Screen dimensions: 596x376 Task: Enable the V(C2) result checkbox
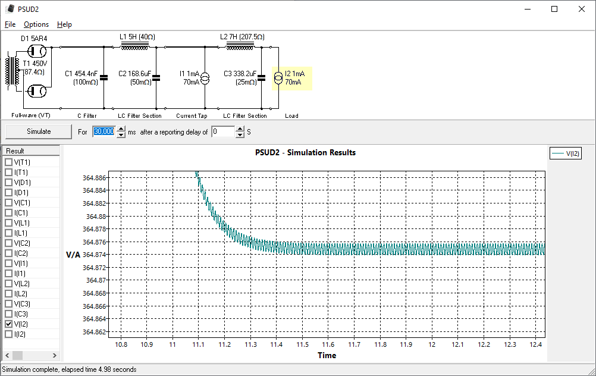9,243
